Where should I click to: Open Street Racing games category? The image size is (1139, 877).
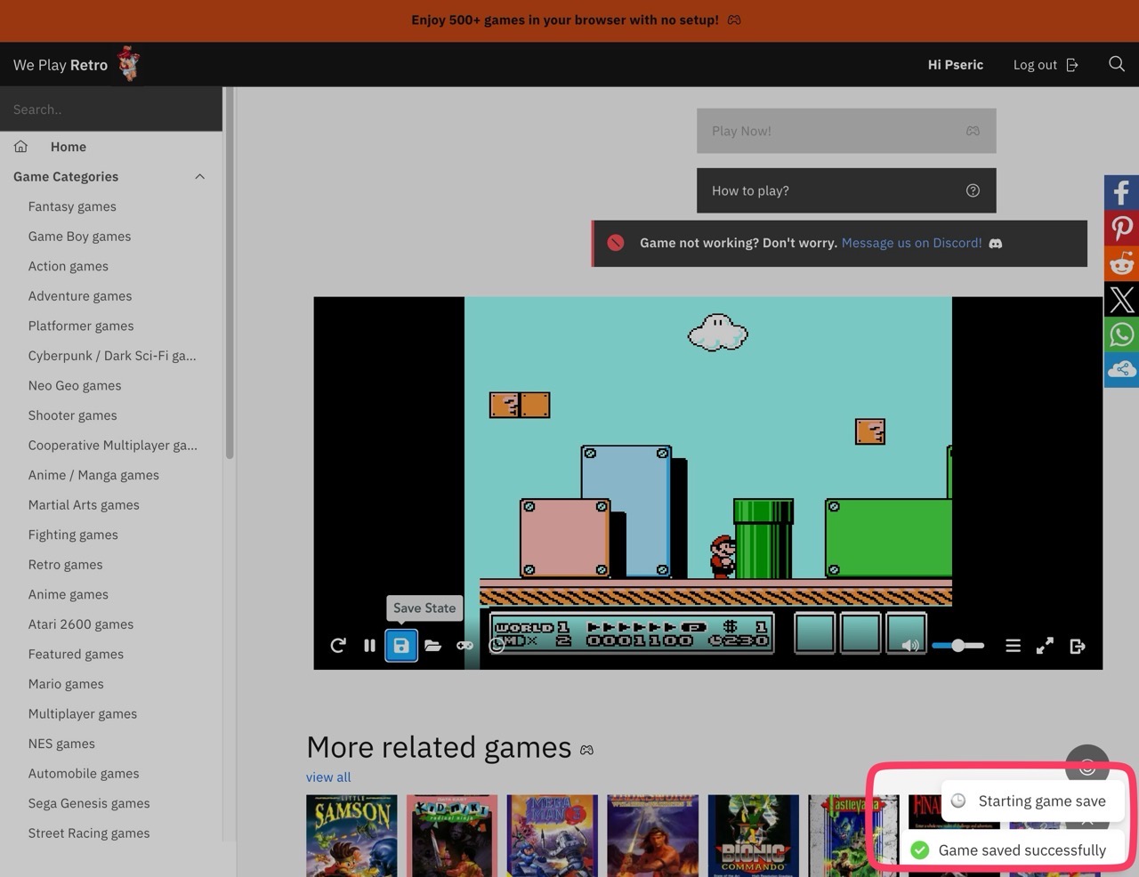[89, 833]
